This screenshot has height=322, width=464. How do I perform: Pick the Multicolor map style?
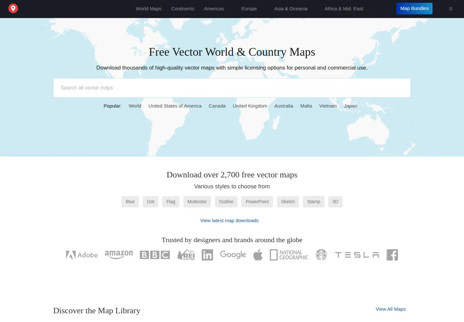(x=197, y=202)
